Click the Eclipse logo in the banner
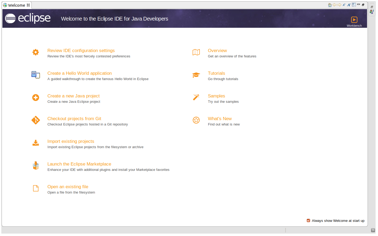Viewport: 378px width, 236px height. click(28, 18)
